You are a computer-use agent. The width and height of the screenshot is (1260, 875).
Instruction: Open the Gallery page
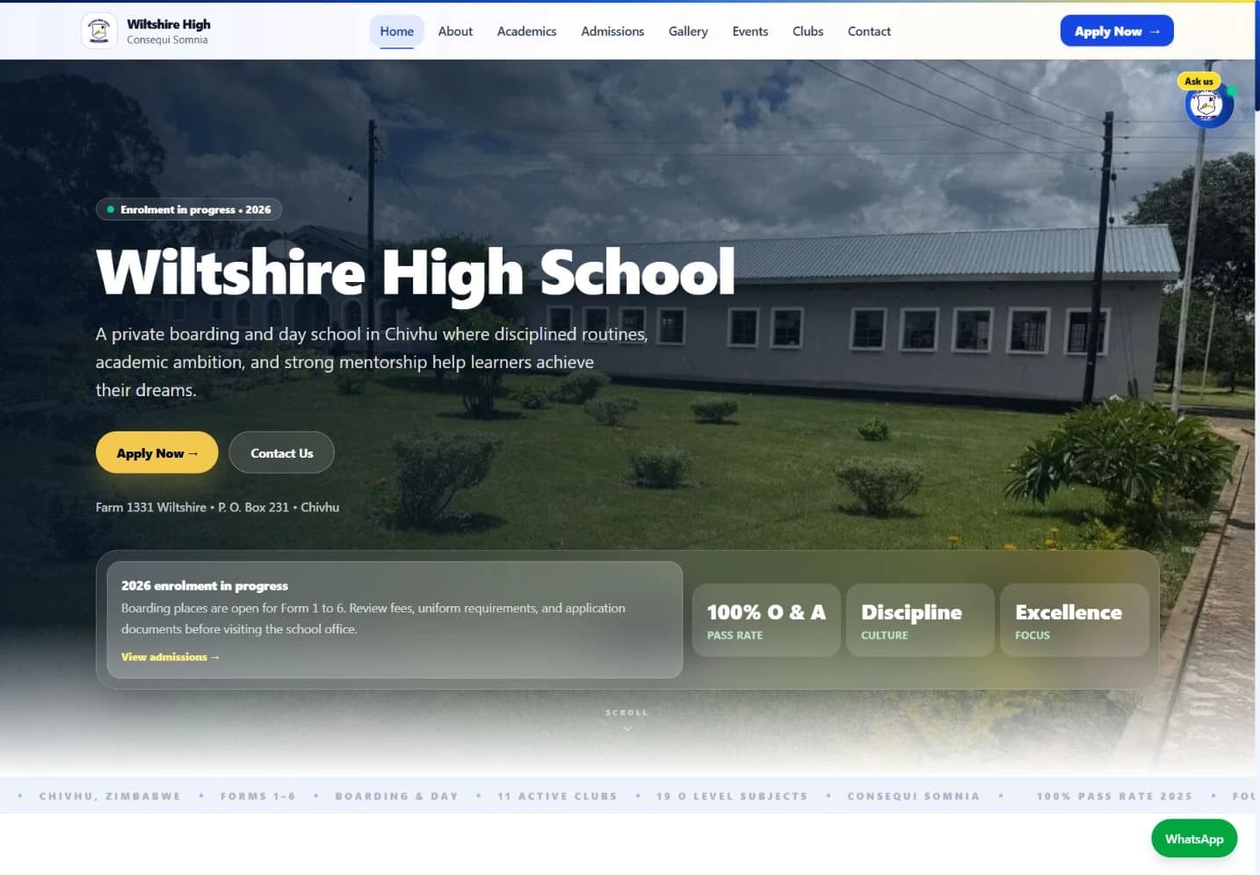coord(688,31)
